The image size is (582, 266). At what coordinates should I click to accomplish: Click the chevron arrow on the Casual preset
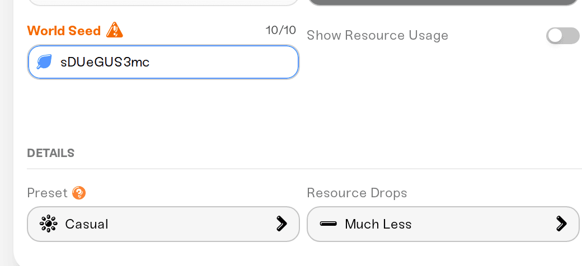pyautogui.click(x=281, y=224)
